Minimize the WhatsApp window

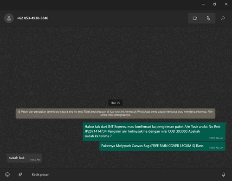point(204,4)
